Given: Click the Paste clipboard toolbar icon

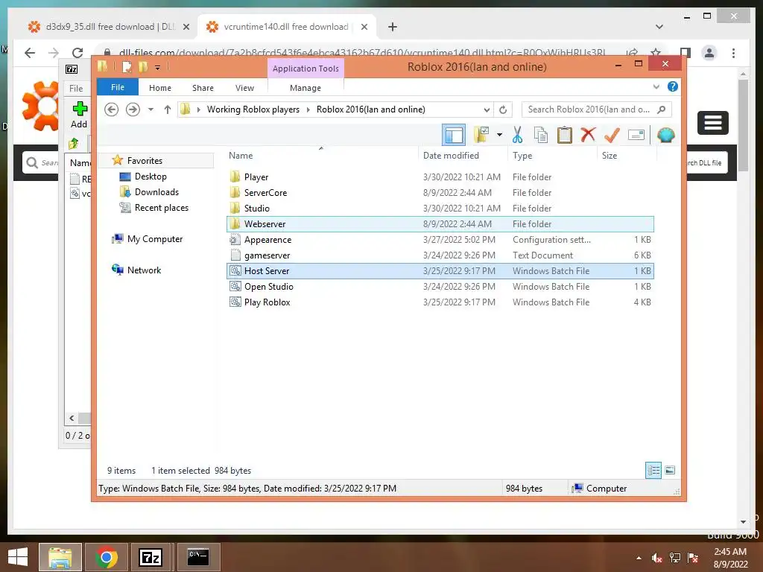Looking at the screenshot, I should tap(565, 135).
